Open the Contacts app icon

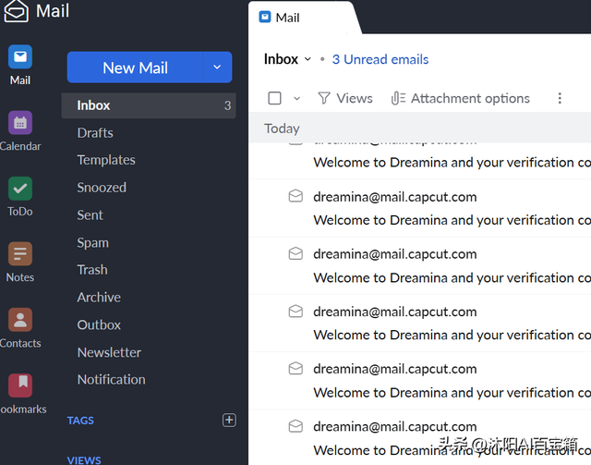pyautogui.click(x=20, y=320)
